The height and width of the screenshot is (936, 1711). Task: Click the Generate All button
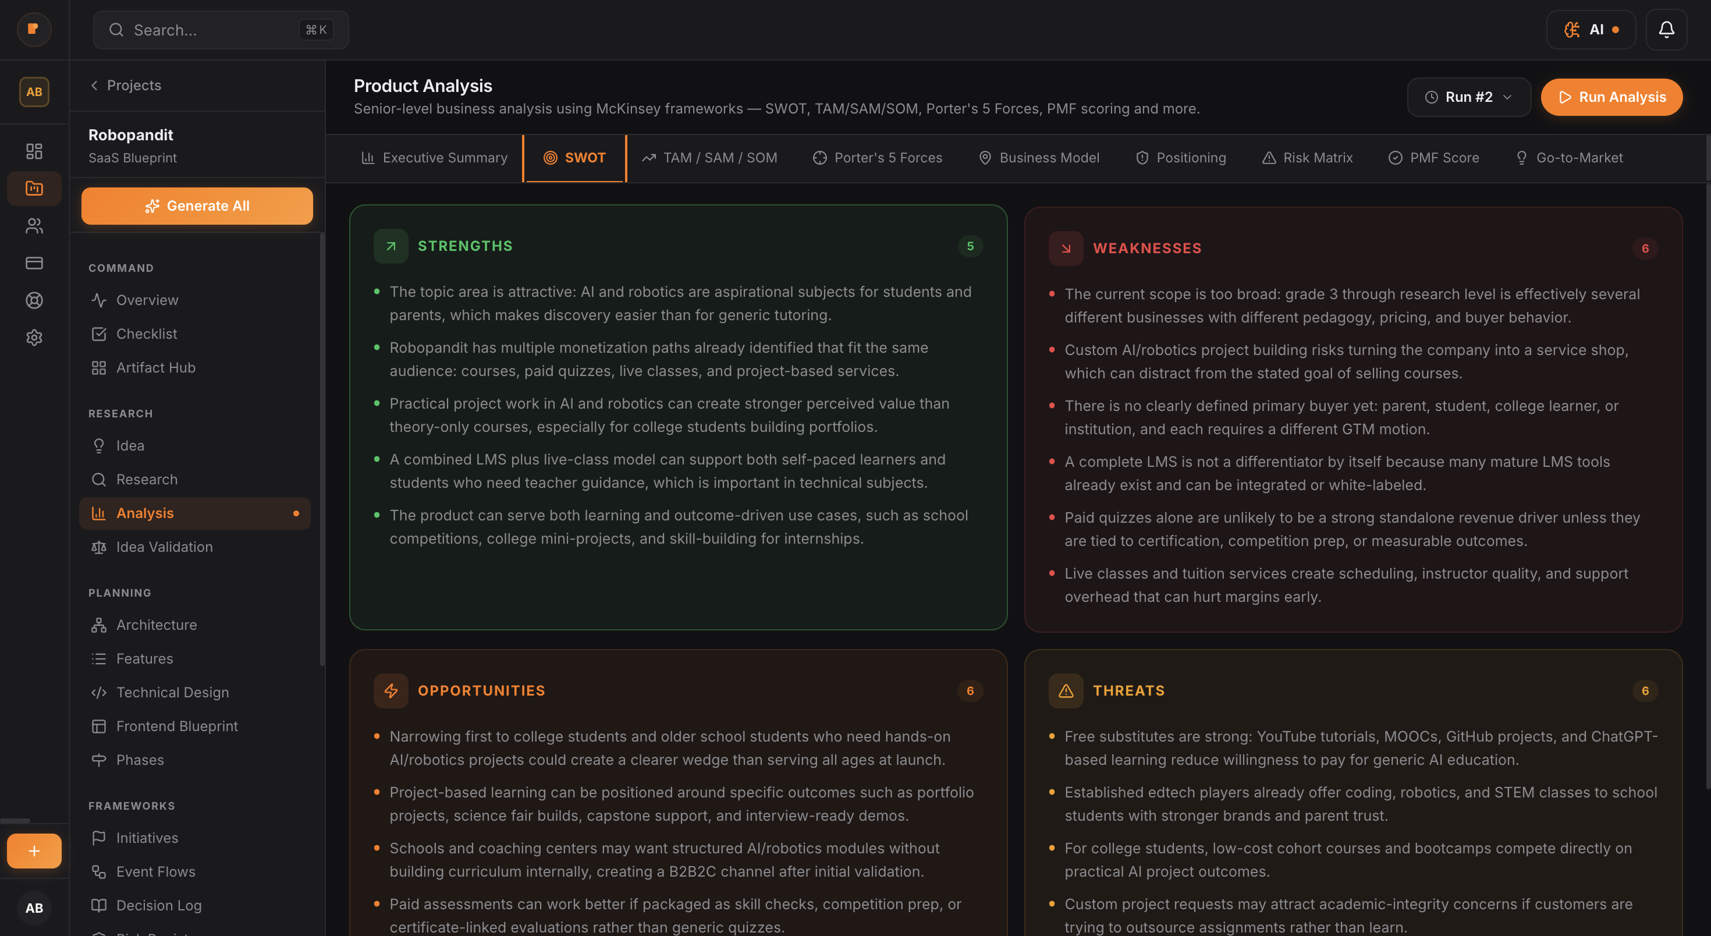(197, 205)
